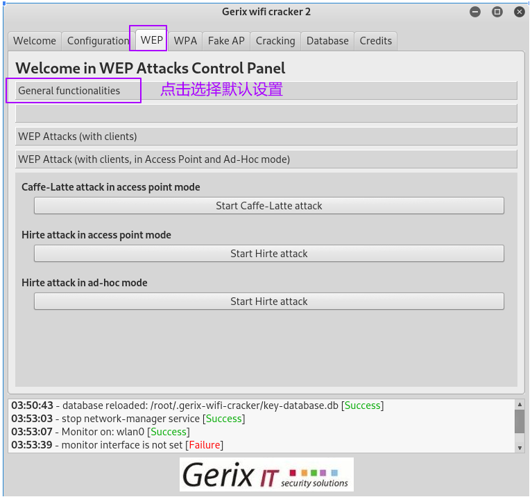The width and height of the screenshot is (532, 497).
Task: Close the Gerix wifi cracker window
Action: click(519, 12)
